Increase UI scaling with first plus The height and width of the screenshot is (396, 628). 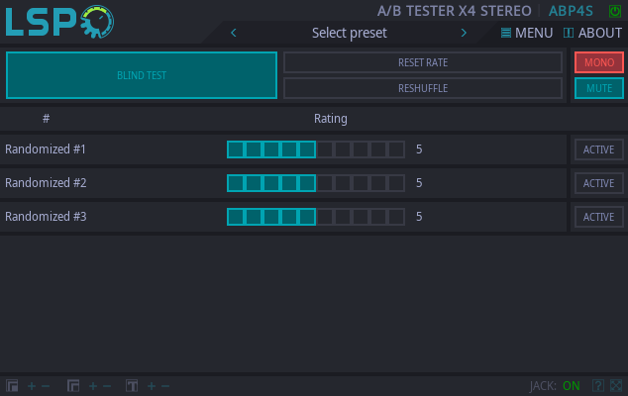32,386
